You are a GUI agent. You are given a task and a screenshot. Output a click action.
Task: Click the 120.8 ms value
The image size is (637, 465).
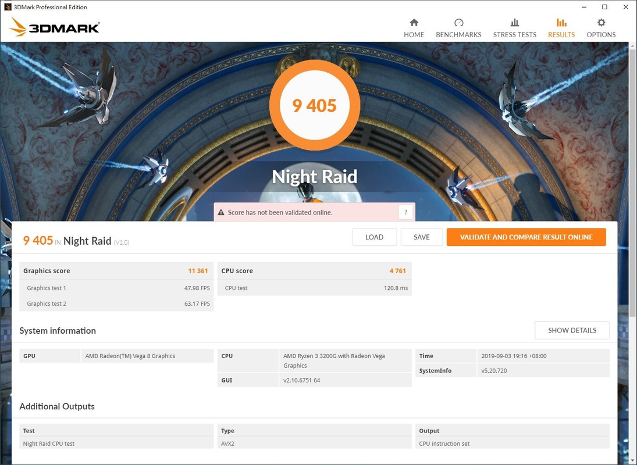(396, 288)
